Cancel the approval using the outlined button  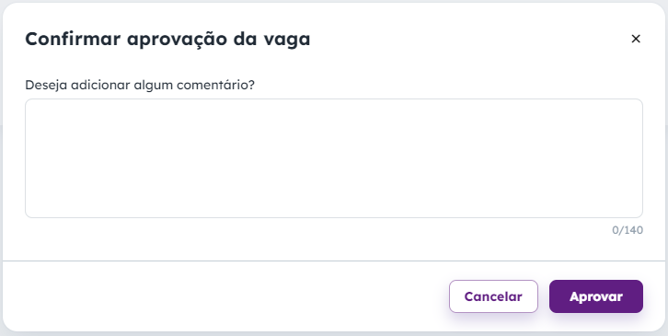(x=493, y=296)
